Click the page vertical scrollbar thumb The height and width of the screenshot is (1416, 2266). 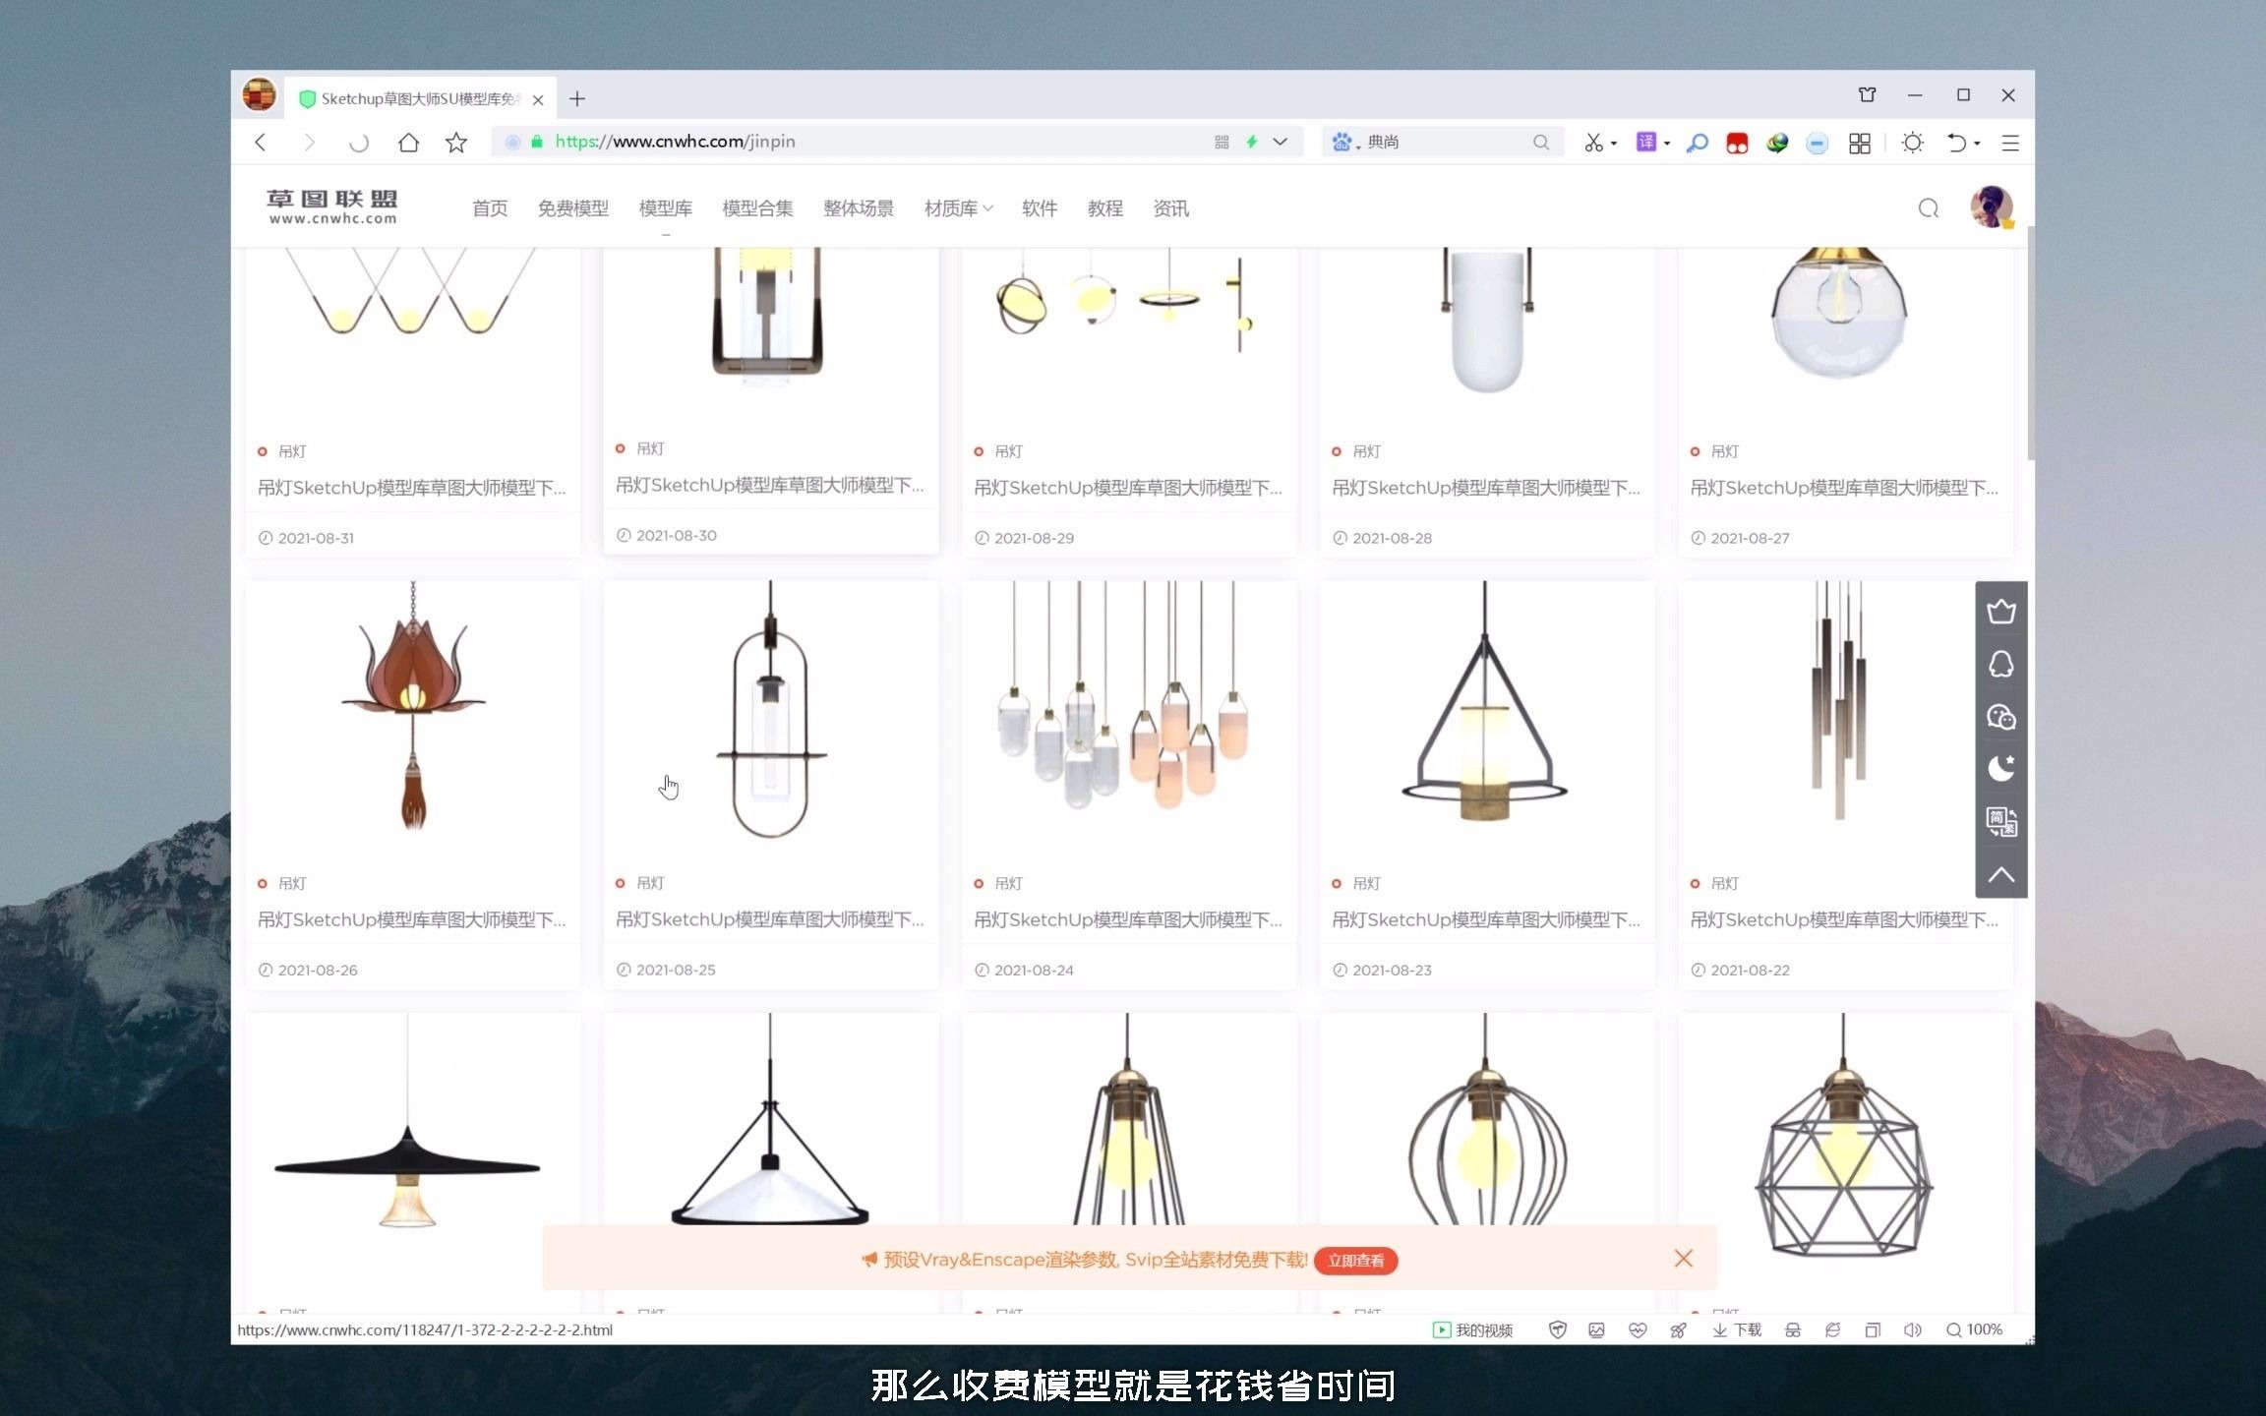[x=2031, y=343]
